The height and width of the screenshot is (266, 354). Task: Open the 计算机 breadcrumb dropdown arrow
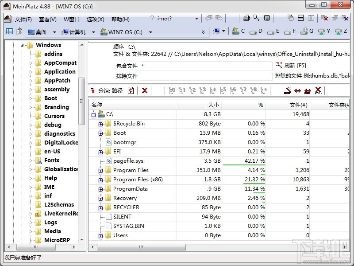click(x=93, y=32)
